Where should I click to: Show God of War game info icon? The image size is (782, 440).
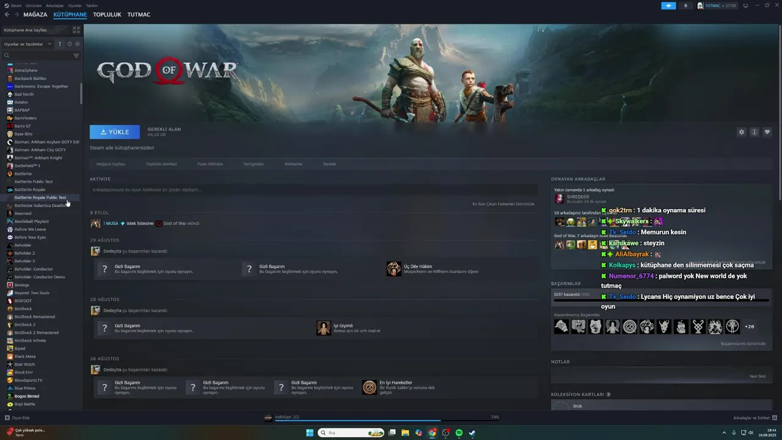pos(755,132)
